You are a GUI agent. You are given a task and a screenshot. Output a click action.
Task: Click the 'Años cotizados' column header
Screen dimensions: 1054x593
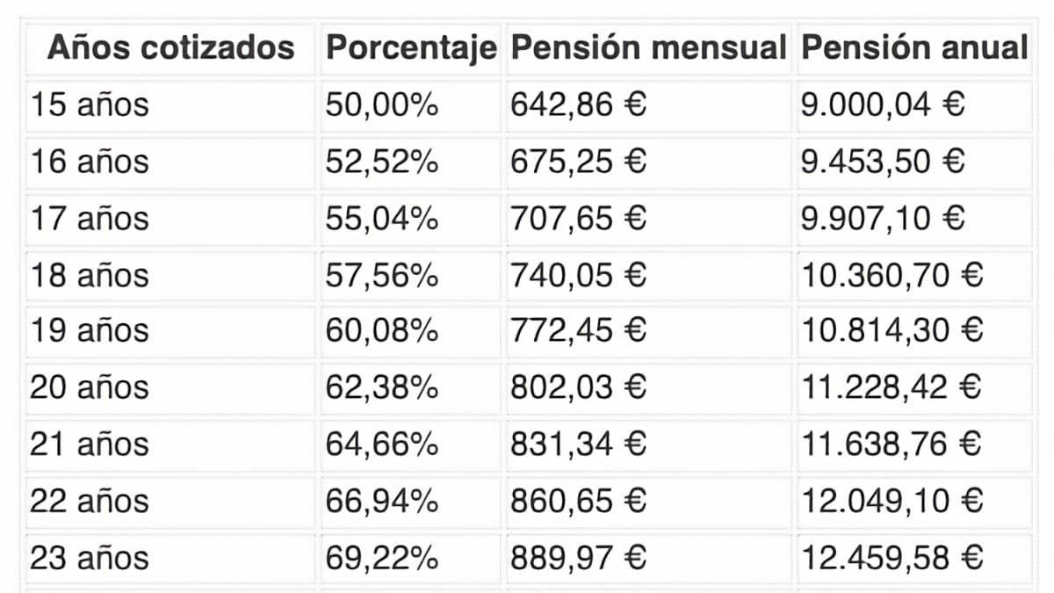[170, 47]
